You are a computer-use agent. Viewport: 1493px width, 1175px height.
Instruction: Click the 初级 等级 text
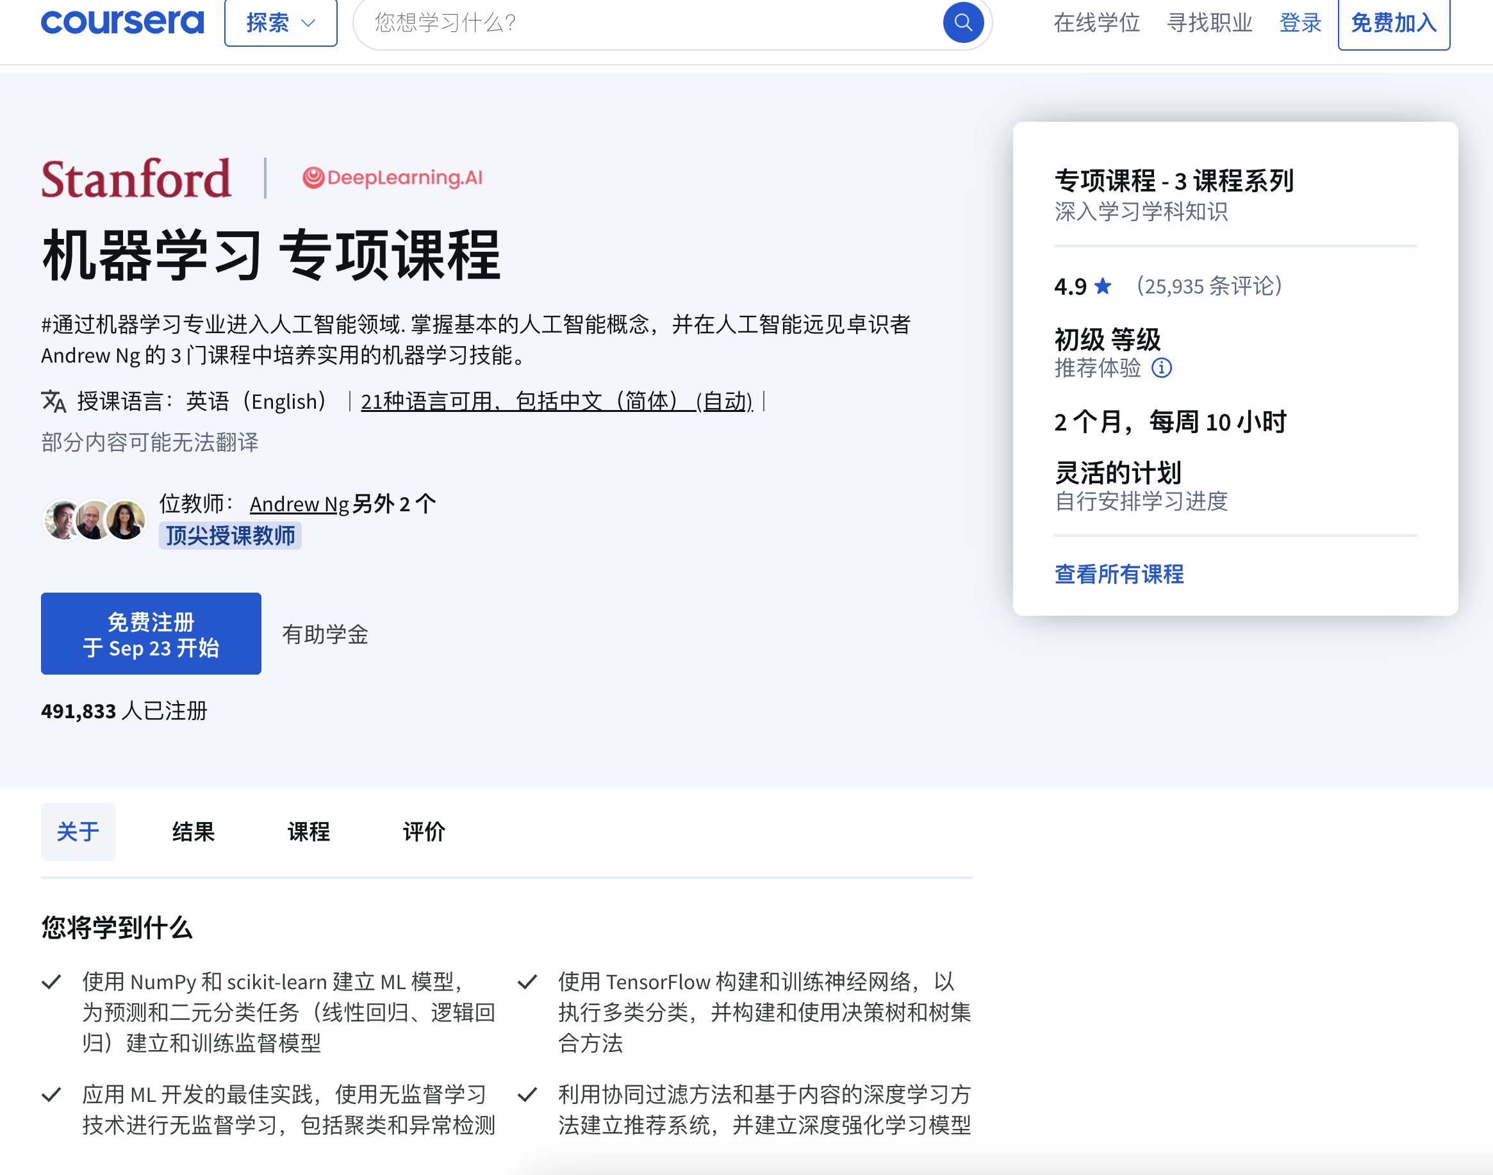1108,339
